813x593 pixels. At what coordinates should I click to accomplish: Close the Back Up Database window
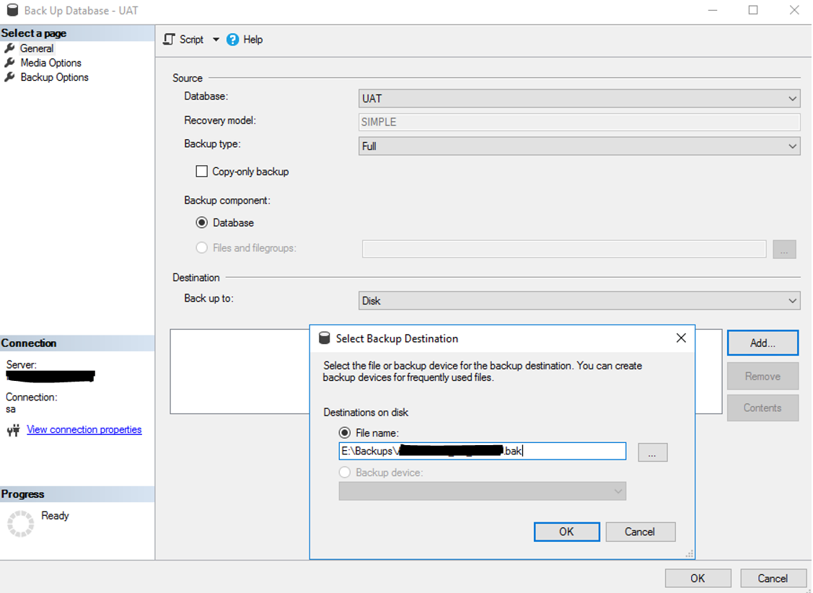794,10
